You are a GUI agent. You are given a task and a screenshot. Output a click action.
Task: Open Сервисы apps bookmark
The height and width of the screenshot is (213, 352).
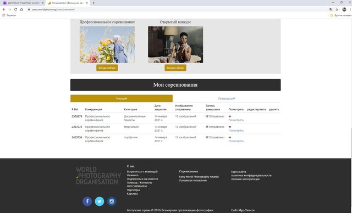9,15
